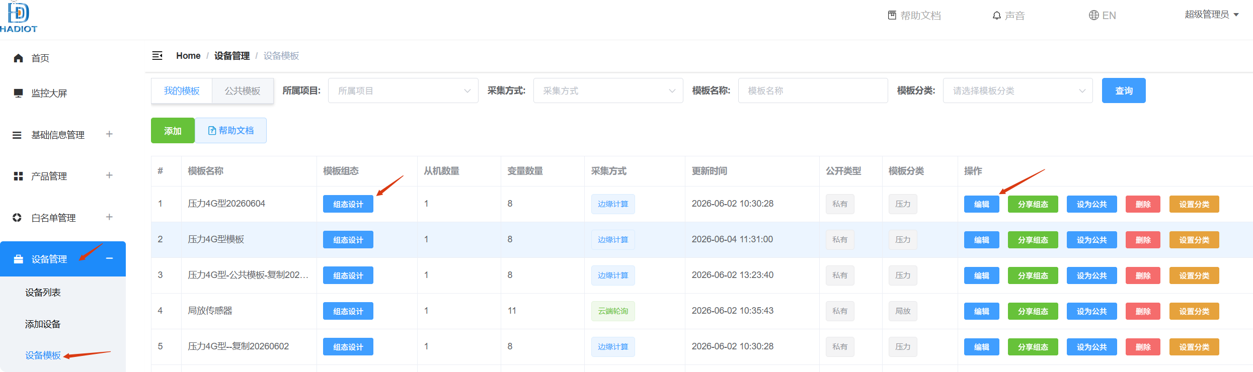Open the 首页 home icon

[18, 58]
